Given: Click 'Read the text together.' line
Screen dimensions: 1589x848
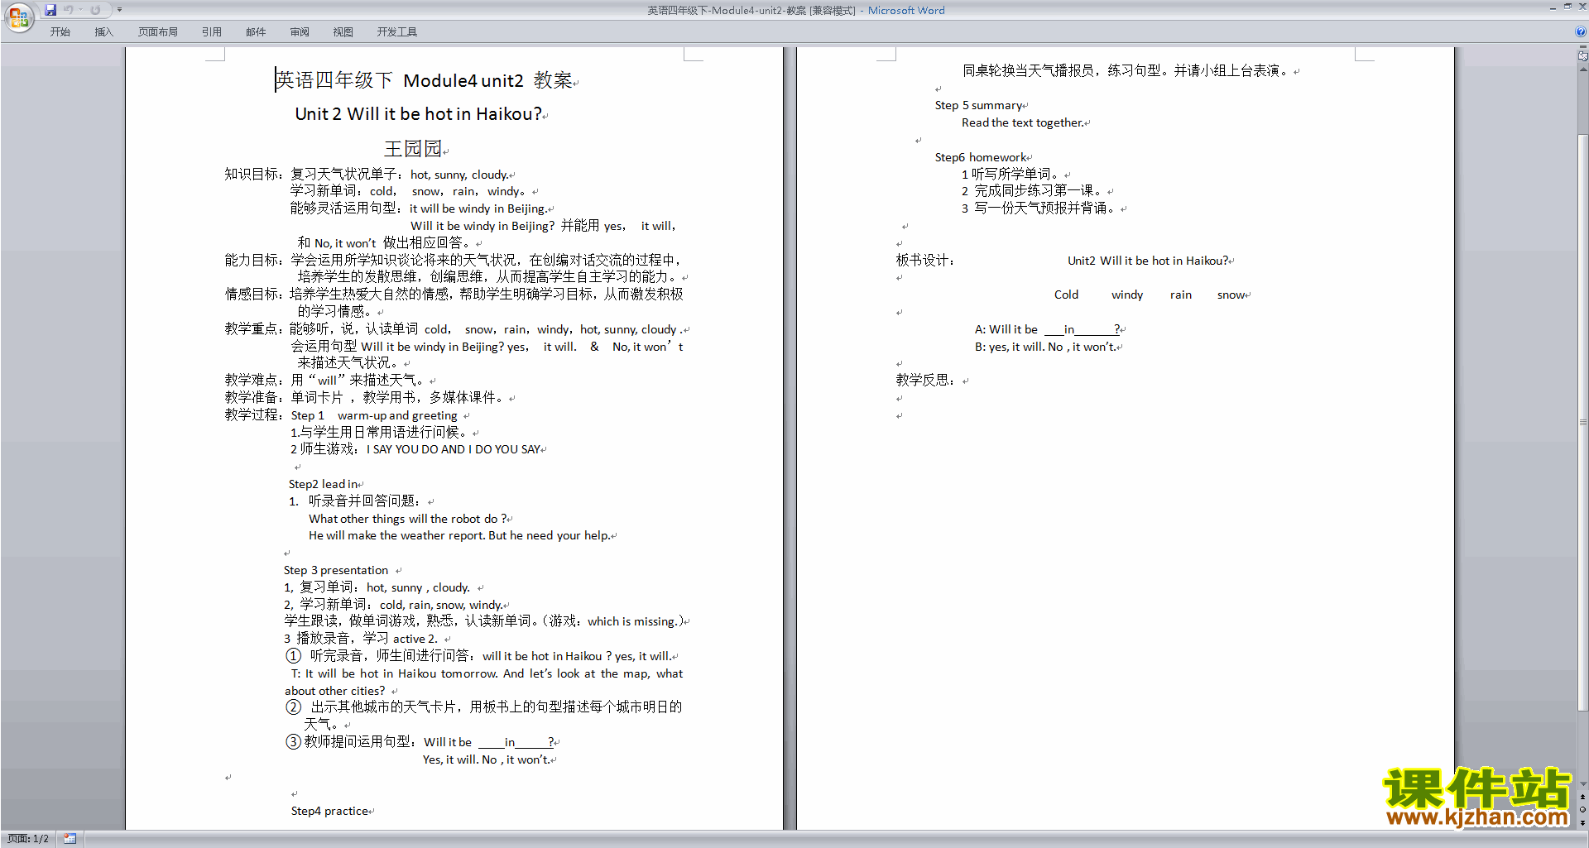Looking at the screenshot, I should coord(1023,122).
